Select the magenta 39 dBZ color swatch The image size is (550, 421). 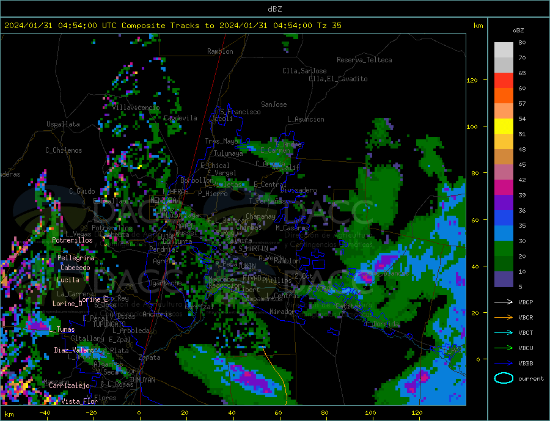(504, 188)
